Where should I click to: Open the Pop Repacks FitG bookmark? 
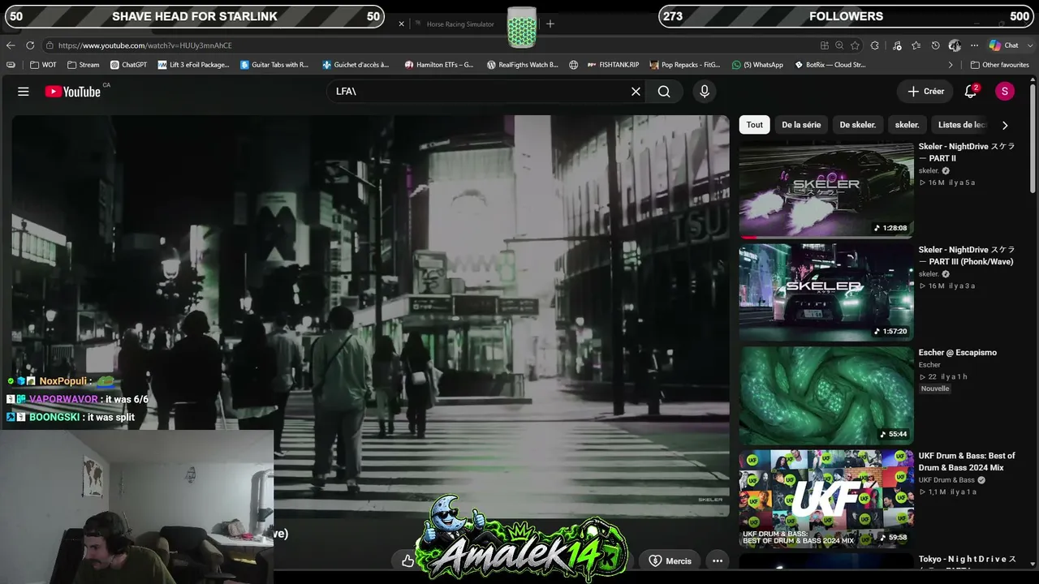point(684,65)
